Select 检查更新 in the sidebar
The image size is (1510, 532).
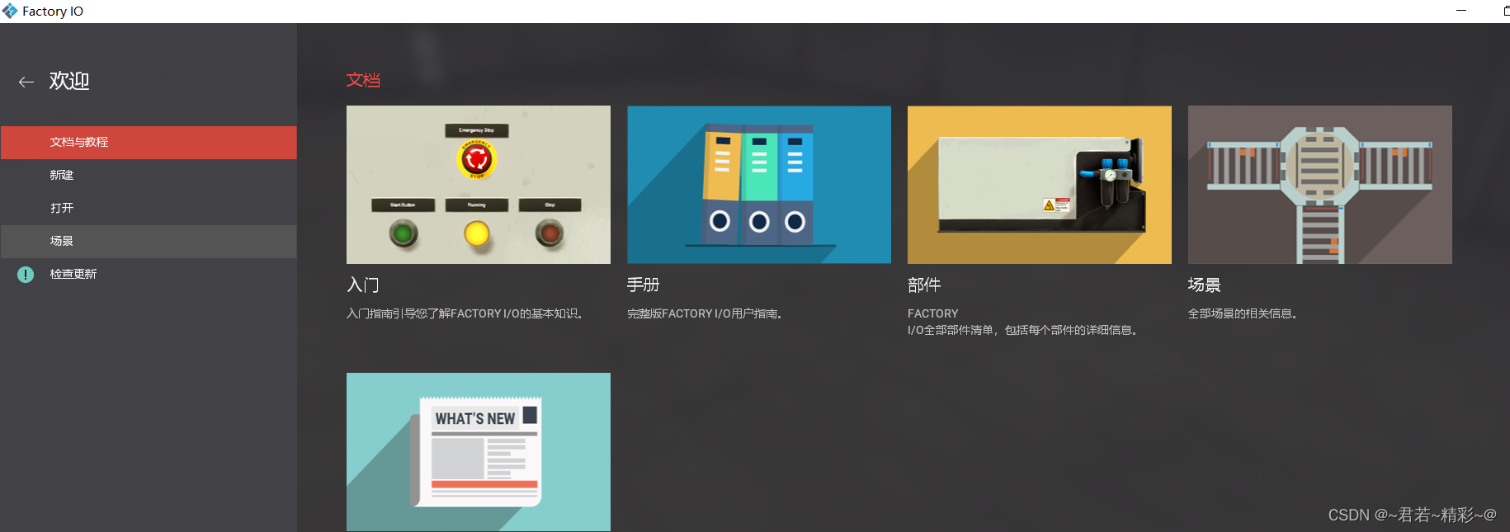(x=149, y=275)
